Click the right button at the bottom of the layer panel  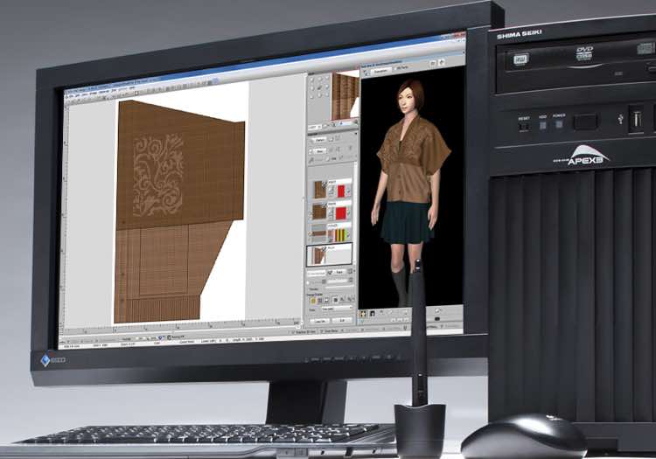tap(342, 320)
